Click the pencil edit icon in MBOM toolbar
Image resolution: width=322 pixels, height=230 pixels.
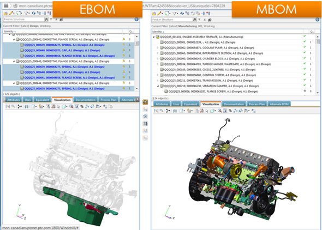click(159, 14)
